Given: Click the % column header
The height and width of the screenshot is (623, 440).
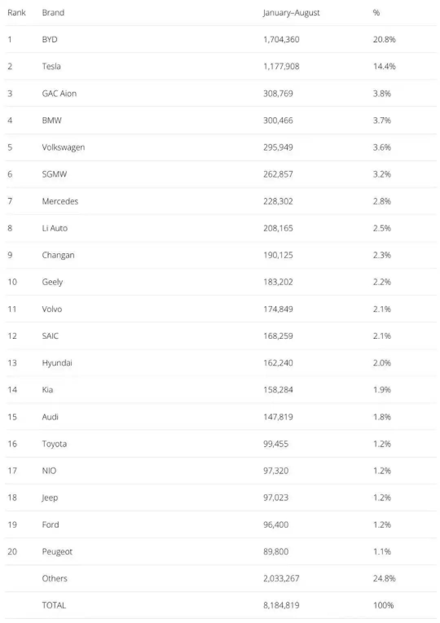Looking at the screenshot, I should (x=376, y=13).
